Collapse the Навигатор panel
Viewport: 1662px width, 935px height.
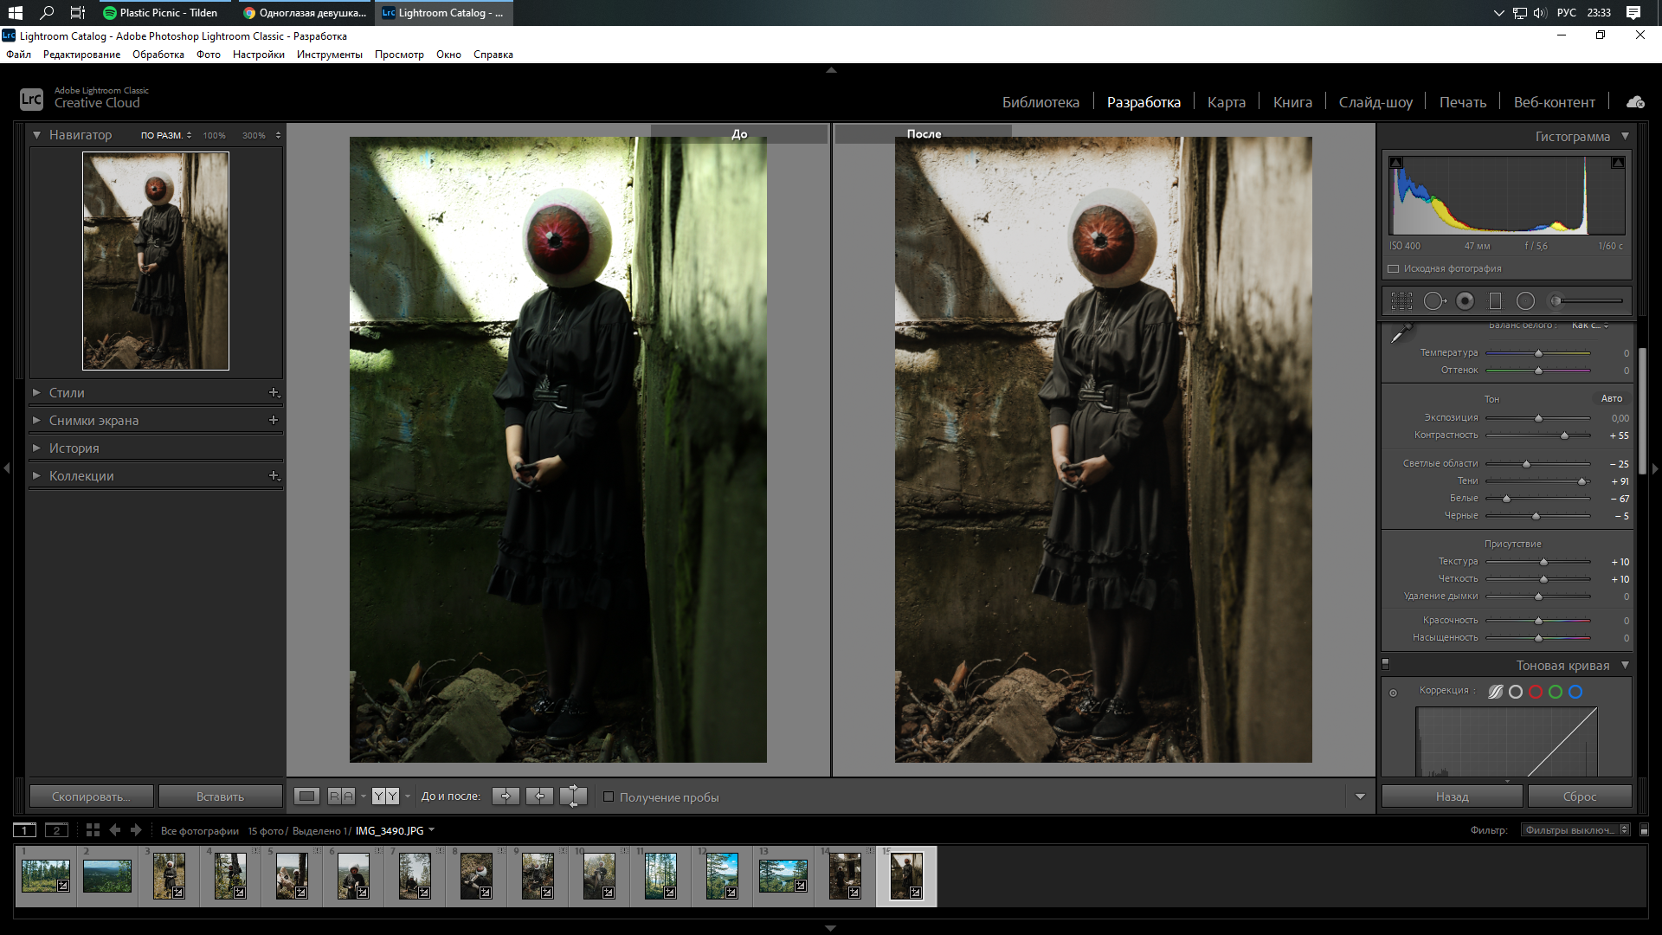[36, 135]
